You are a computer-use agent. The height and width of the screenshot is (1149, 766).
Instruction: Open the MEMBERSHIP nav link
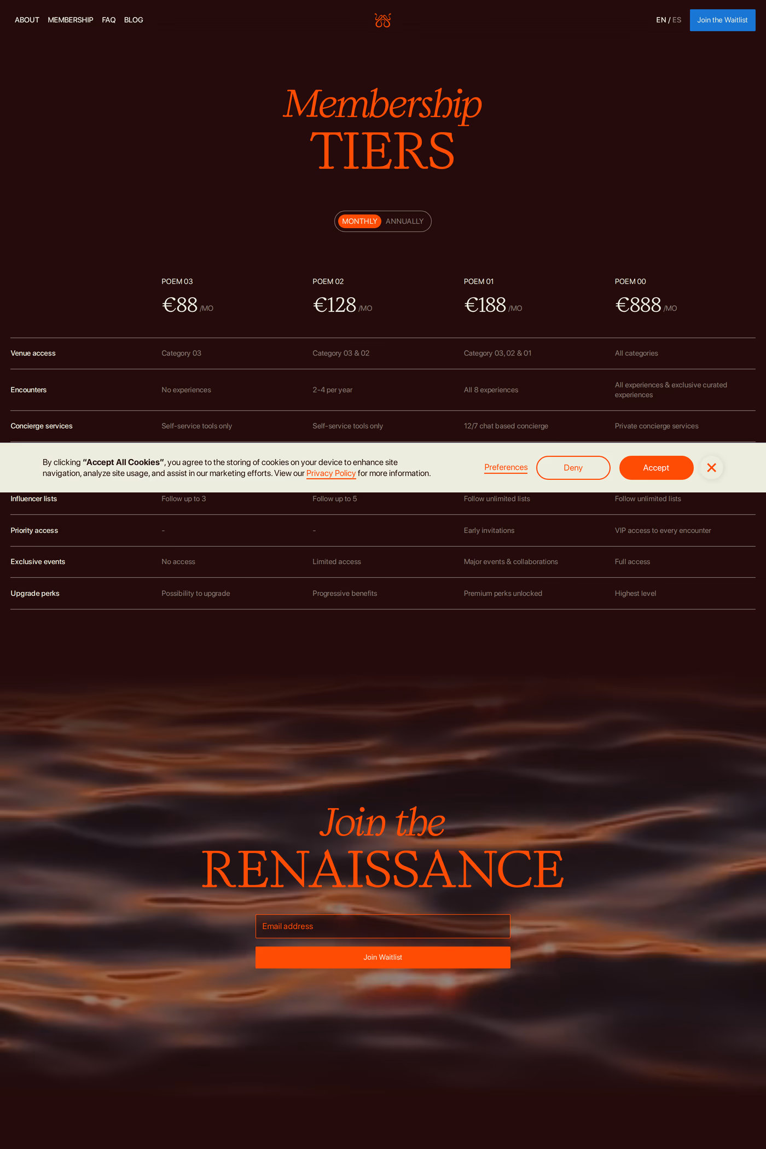click(x=71, y=20)
